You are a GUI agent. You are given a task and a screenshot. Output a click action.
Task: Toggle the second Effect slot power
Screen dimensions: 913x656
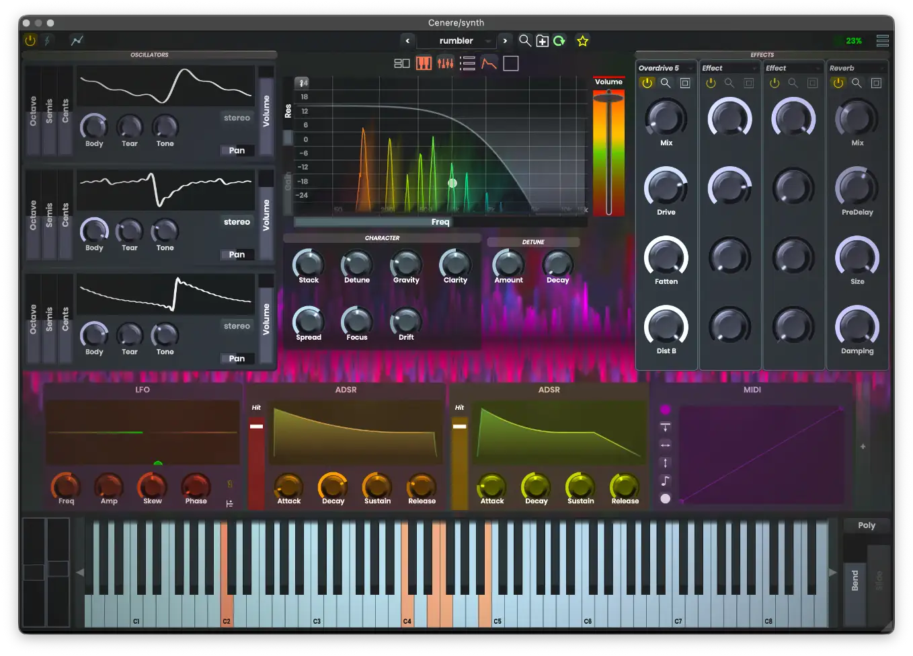click(711, 83)
